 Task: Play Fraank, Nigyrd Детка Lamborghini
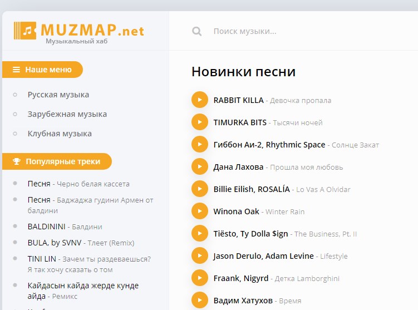200,278
